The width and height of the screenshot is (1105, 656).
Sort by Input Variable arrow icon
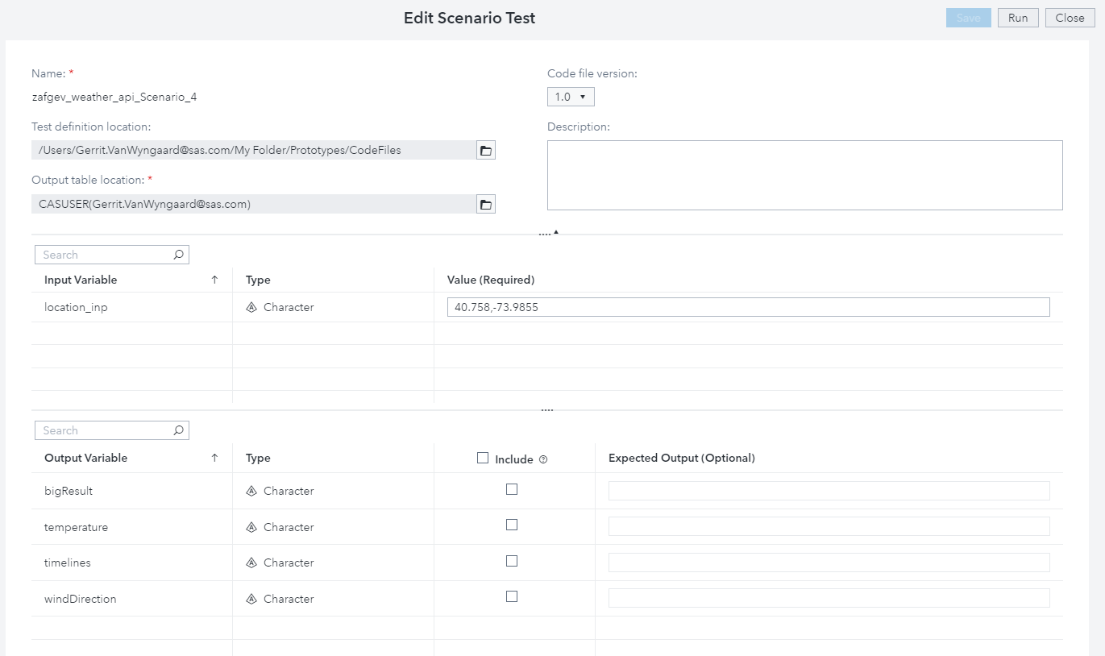click(x=214, y=280)
